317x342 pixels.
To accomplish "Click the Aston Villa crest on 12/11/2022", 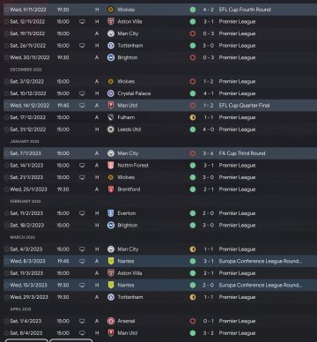I will [111, 22].
